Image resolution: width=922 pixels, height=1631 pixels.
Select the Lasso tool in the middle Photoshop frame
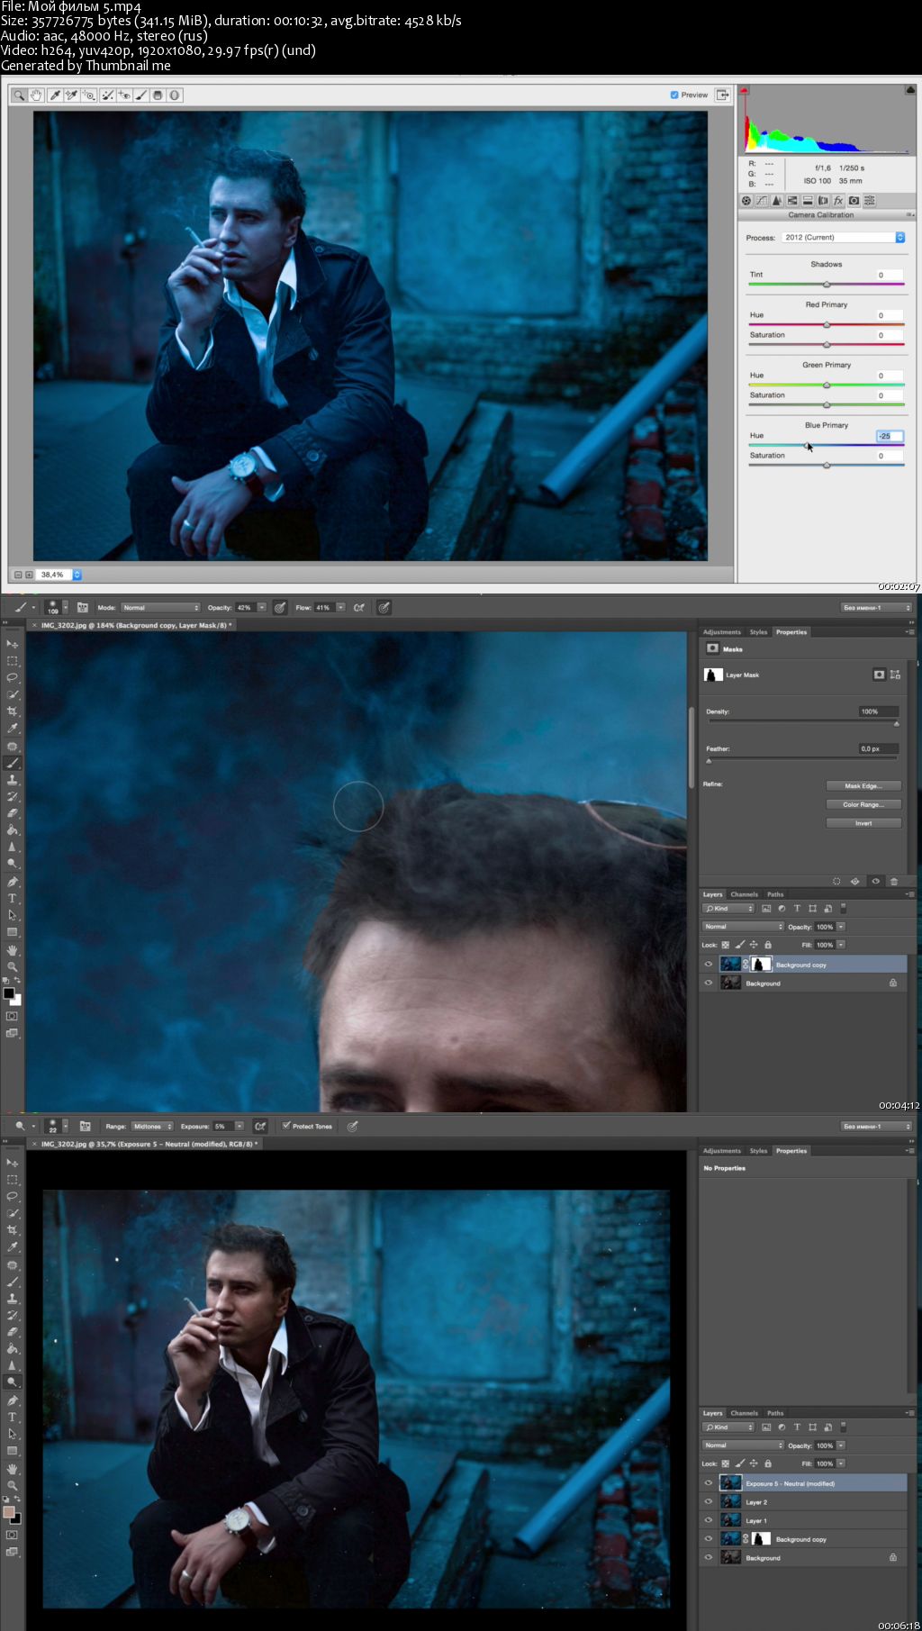pyautogui.click(x=13, y=677)
